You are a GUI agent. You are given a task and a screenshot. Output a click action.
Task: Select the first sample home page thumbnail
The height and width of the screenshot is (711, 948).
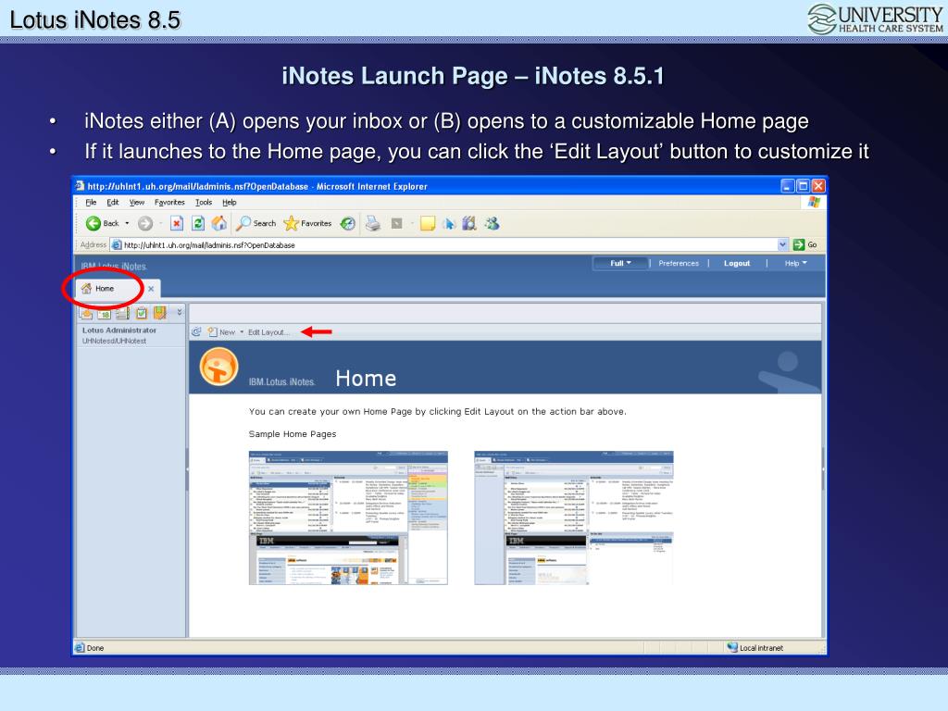348,518
